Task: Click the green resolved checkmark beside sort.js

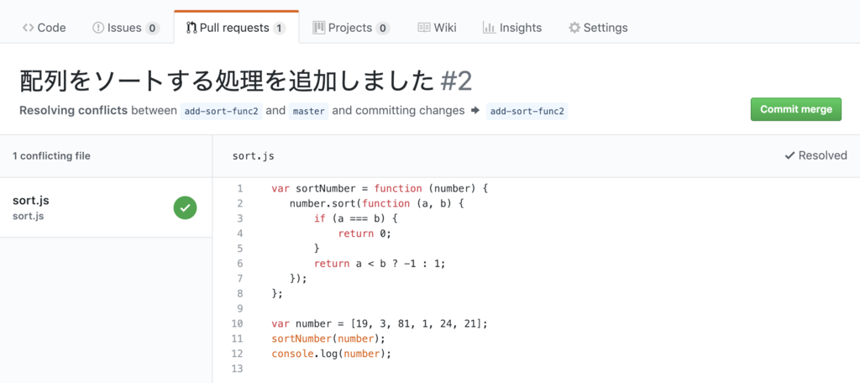Action: [186, 208]
